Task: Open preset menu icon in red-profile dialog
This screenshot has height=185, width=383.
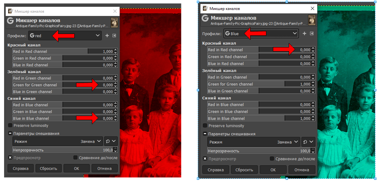Action: click(114, 36)
